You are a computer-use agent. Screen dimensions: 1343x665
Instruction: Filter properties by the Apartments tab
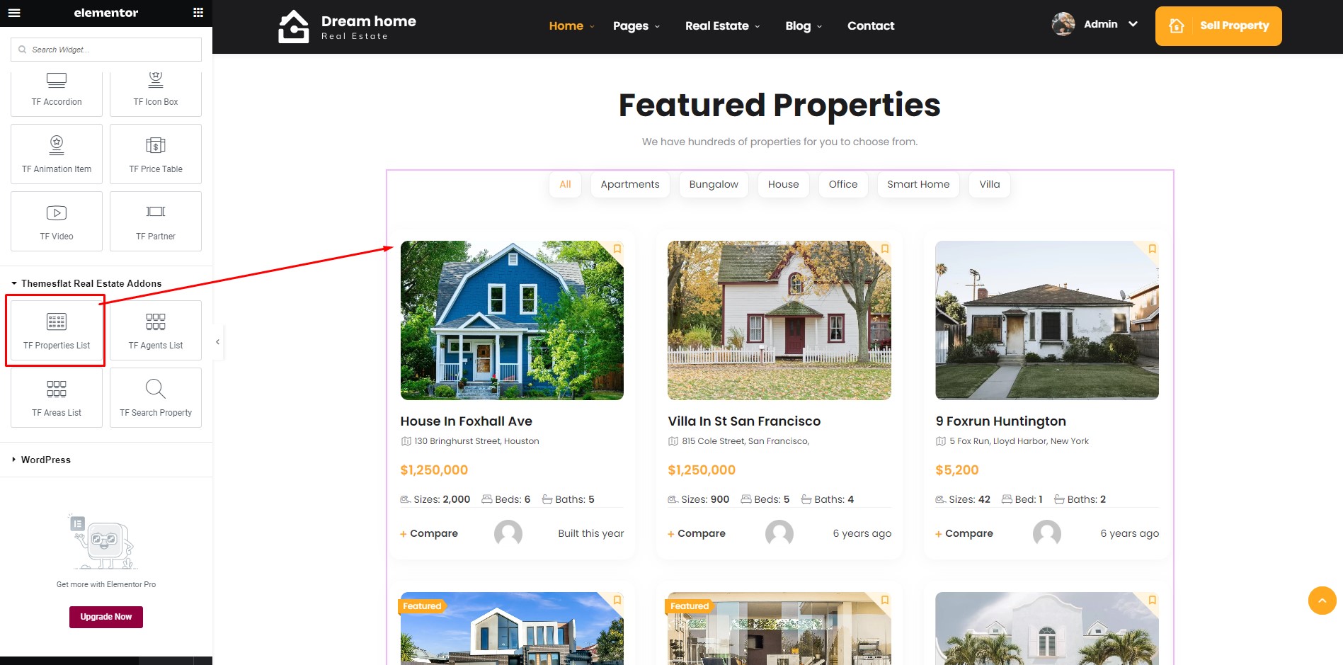630,184
